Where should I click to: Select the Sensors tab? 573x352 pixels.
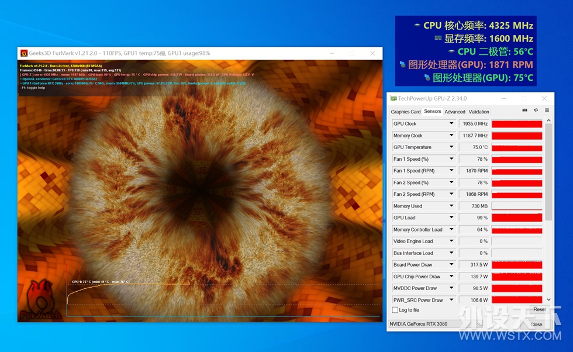[433, 112]
